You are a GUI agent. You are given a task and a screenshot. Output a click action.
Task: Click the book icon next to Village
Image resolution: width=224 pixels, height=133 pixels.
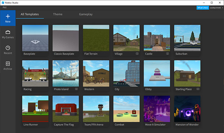pyautogui.click(x=137, y=54)
